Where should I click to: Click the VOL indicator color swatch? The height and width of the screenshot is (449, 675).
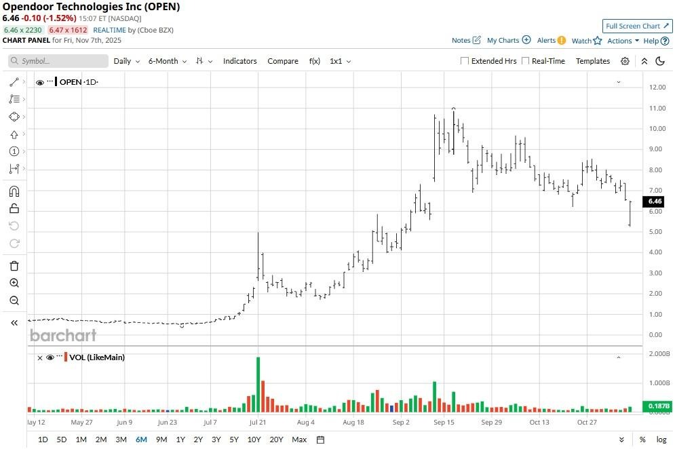tap(66, 357)
